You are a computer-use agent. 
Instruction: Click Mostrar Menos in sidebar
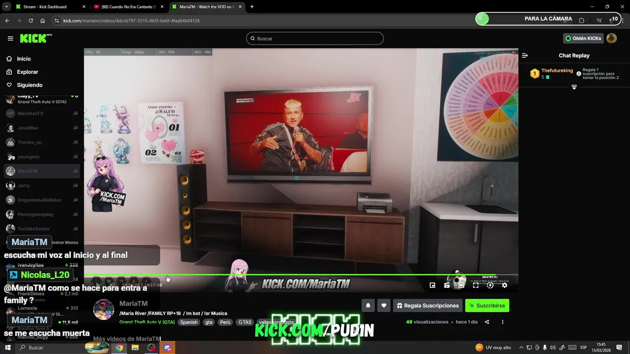64,242
